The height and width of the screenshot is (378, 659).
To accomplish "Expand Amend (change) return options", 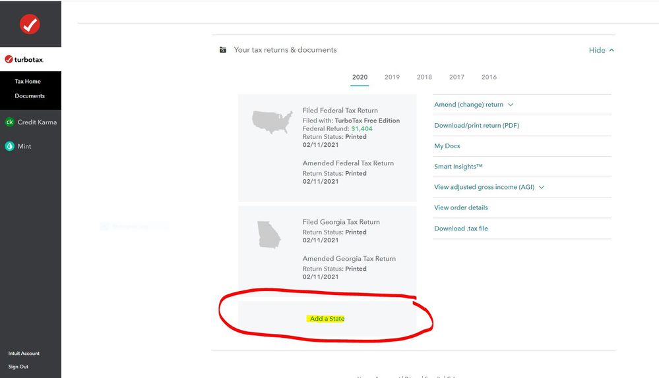I will pos(468,105).
